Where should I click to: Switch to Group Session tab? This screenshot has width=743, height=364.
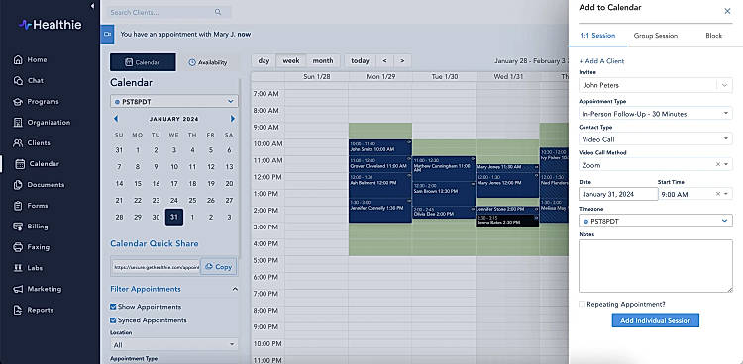pos(656,36)
